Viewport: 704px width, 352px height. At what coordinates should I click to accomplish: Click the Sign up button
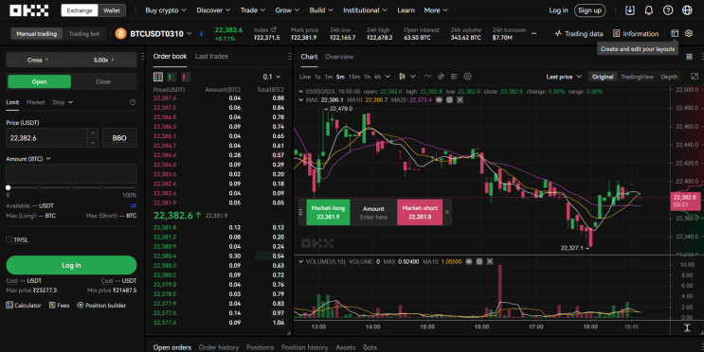pyautogui.click(x=589, y=10)
